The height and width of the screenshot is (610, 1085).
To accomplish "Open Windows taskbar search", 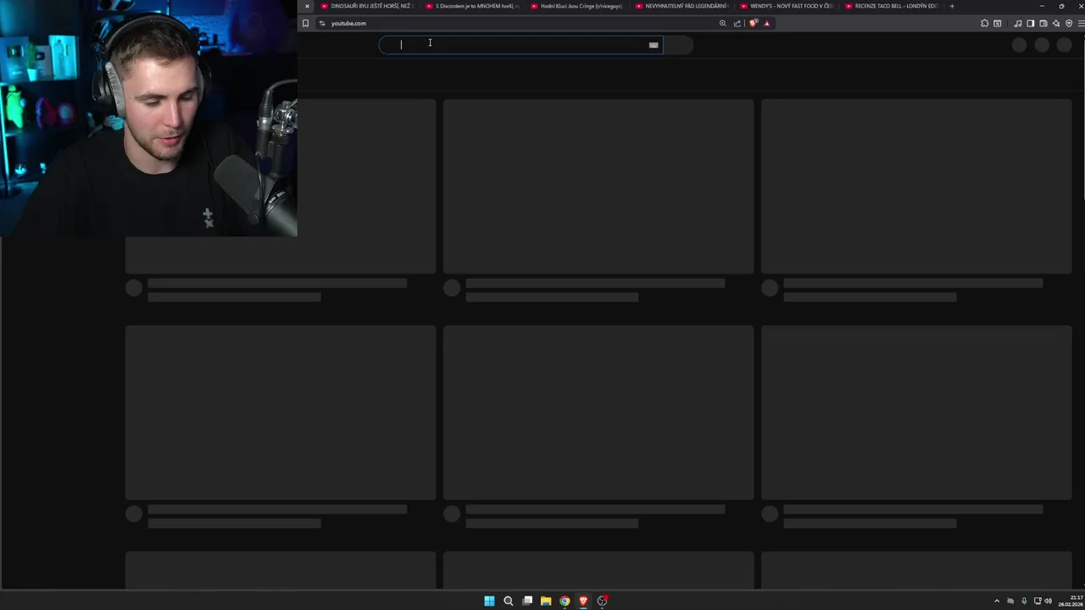I will (x=509, y=601).
